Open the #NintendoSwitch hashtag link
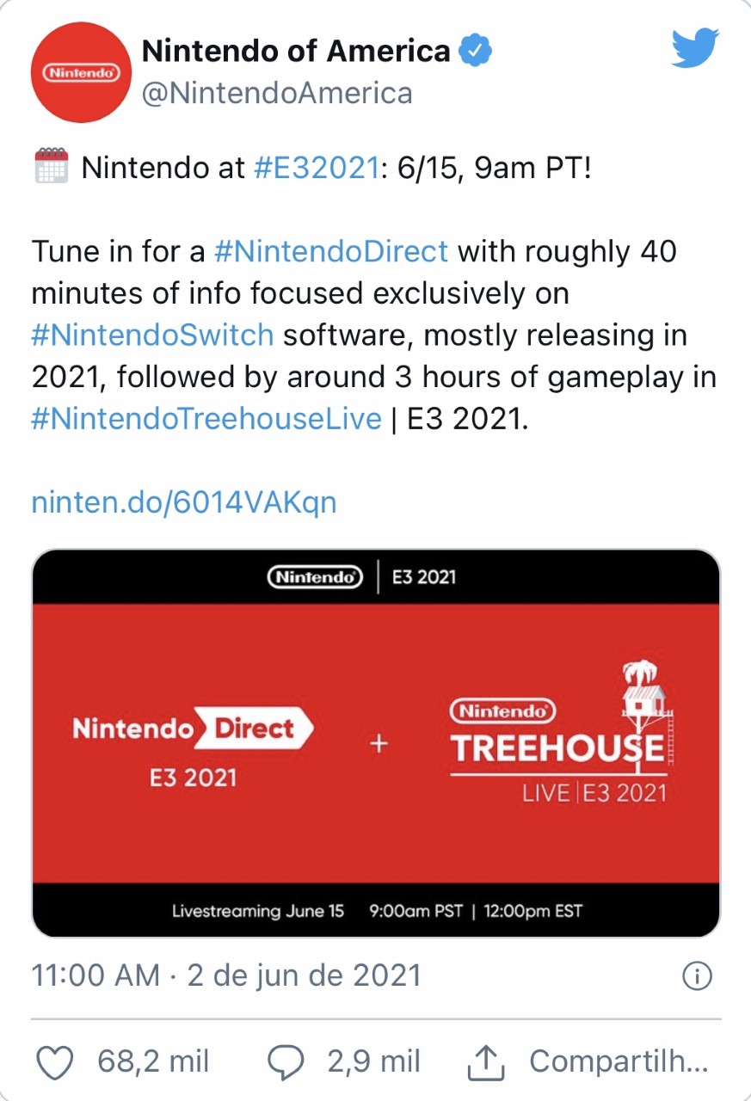 pos(153,335)
